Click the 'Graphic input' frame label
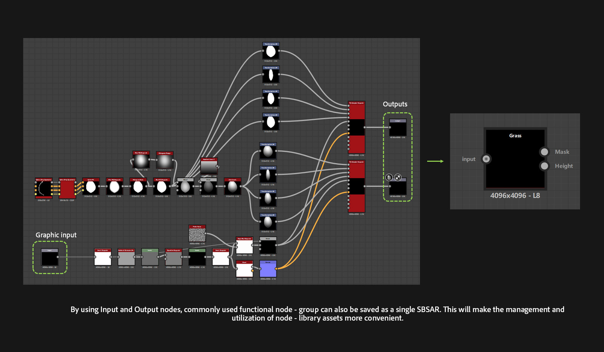Image resolution: width=604 pixels, height=352 pixels. (56, 235)
